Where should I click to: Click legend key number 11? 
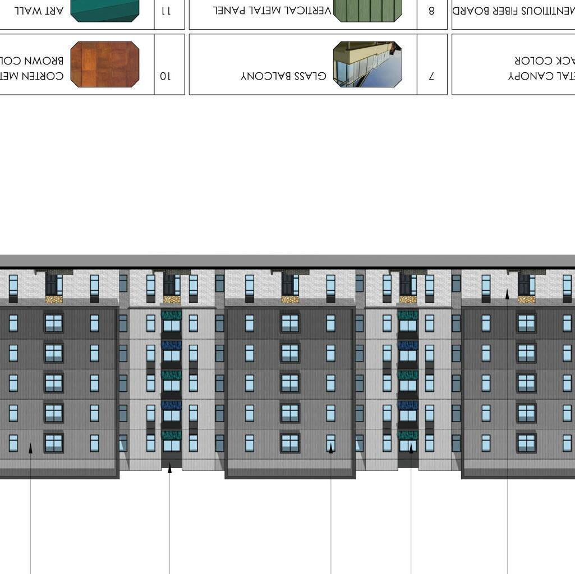coord(166,11)
